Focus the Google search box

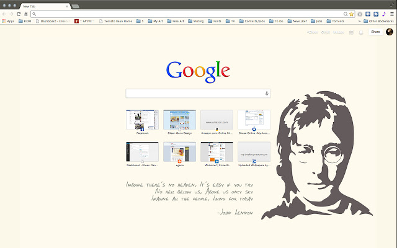(198, 94)
